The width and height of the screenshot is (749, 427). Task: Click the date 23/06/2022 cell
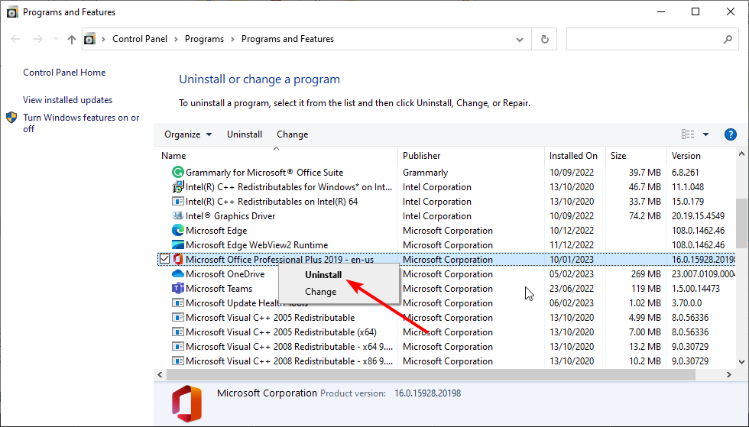pos(572,289)
